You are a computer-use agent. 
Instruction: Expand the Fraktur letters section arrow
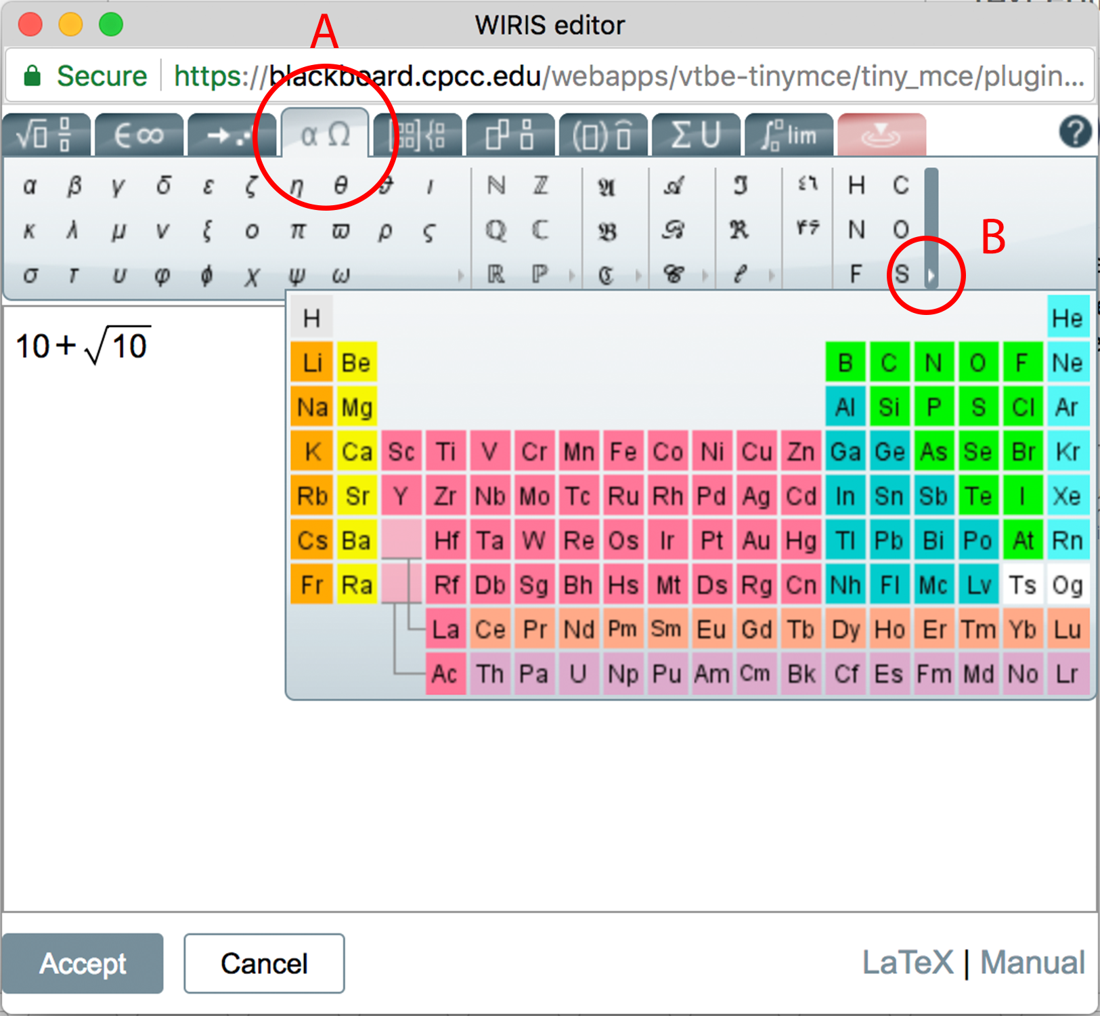click(638, 276)
